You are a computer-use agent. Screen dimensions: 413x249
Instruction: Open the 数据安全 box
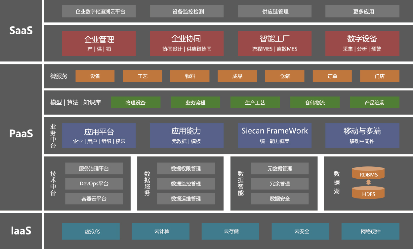[x=280, y=199]
